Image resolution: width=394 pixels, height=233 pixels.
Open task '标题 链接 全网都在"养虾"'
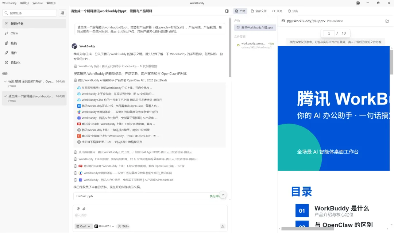[x=34, y=83]
